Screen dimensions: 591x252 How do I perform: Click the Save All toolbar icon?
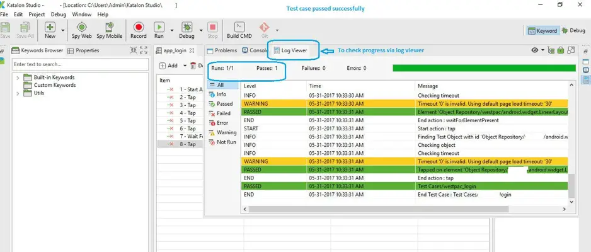click(x=25, y=30)
